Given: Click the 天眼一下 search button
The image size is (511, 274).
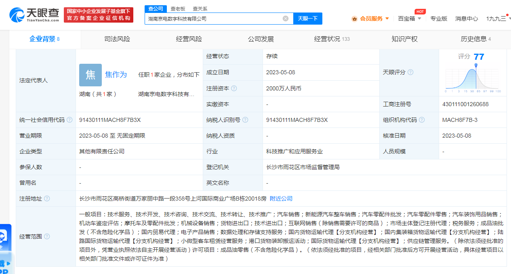Looking at the screenshot, I should tap(308, 19).
